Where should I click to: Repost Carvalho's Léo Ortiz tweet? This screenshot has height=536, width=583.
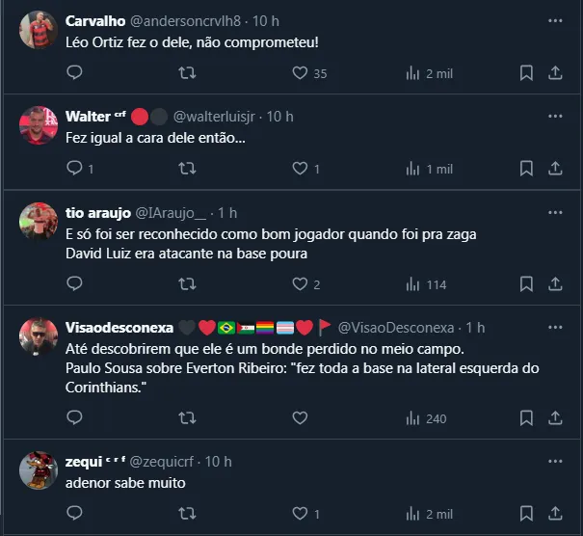[188, 73]
